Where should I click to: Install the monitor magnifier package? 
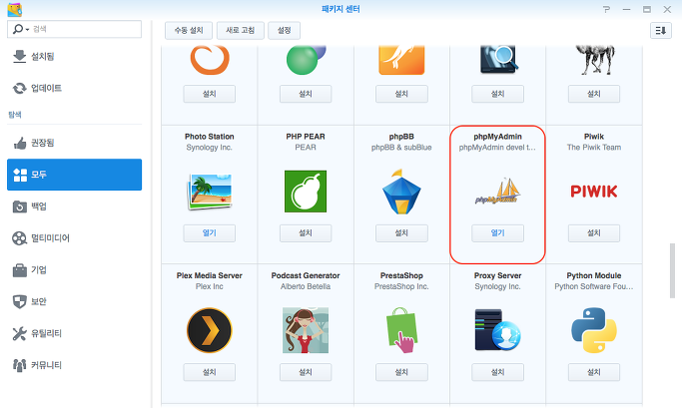(x=497, y=94)
